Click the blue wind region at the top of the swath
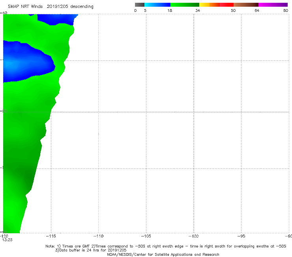Viewport: 292px width, 257px height. (56, 19)
